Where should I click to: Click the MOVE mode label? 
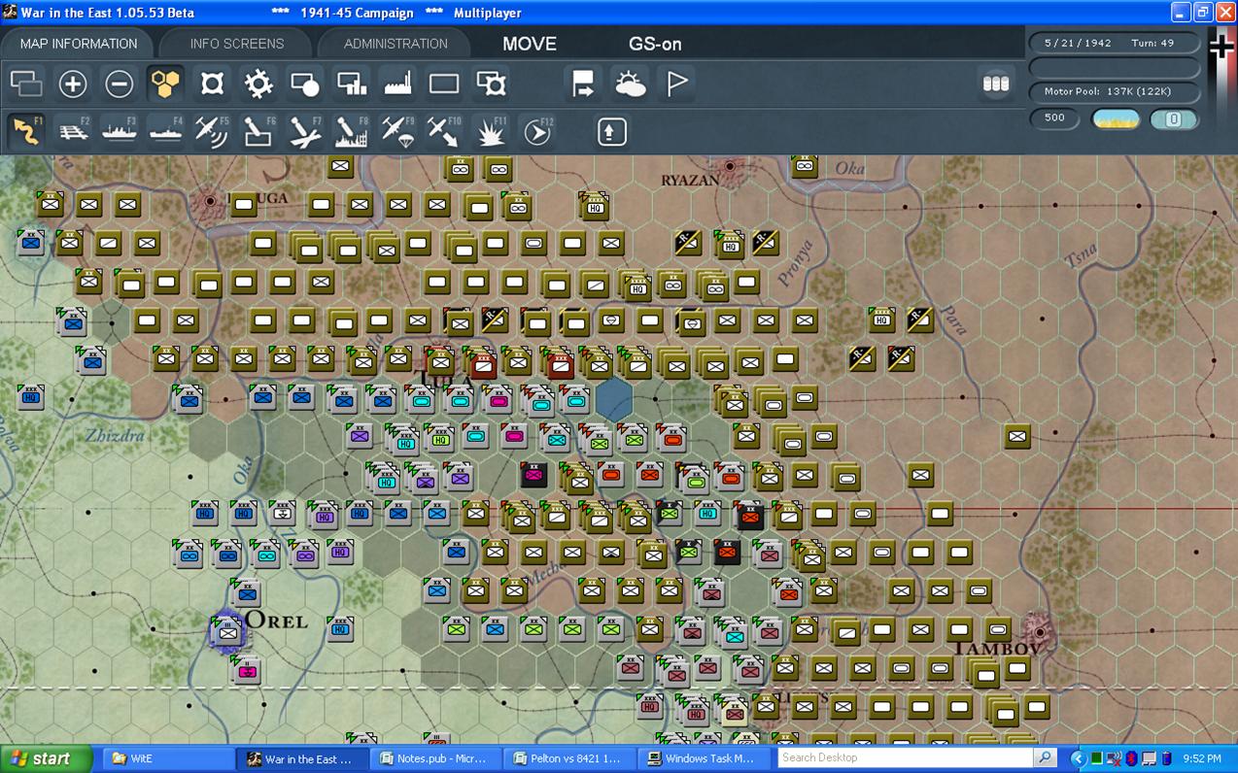click(x=530, y=44)
